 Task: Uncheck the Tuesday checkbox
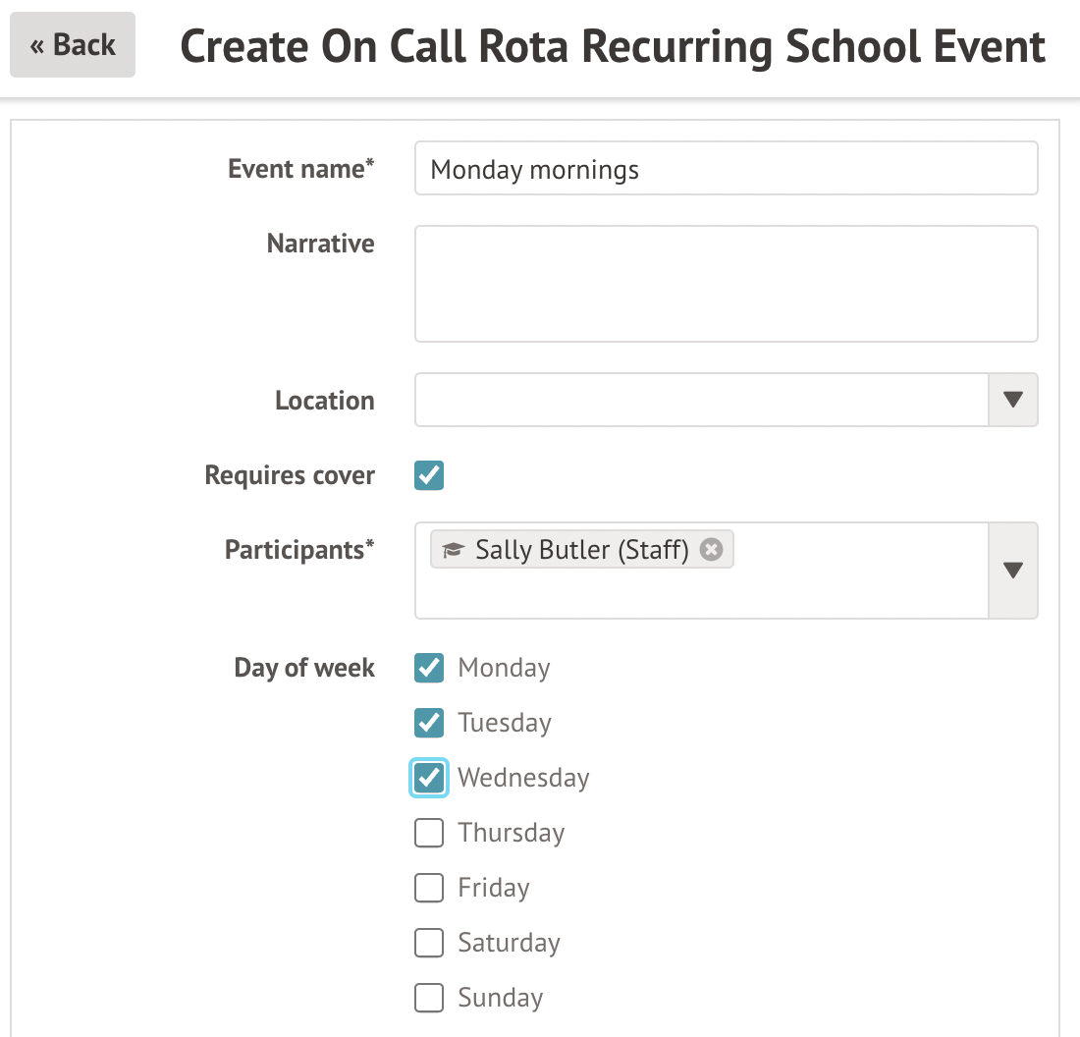pyautogui.click(x=429, y=723)
